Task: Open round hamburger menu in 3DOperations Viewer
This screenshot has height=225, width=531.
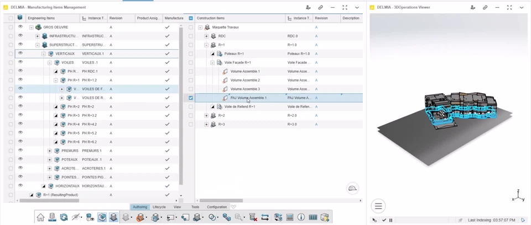Action: [378, 206]
